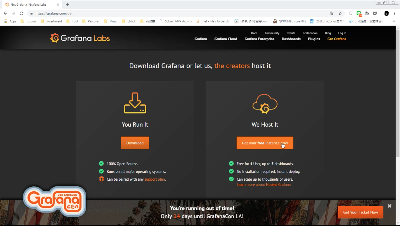The height and width of the screenshot is (226, 400).
Task: Click the Chrome profile avatar icon
Action: (x=387, y=13)
